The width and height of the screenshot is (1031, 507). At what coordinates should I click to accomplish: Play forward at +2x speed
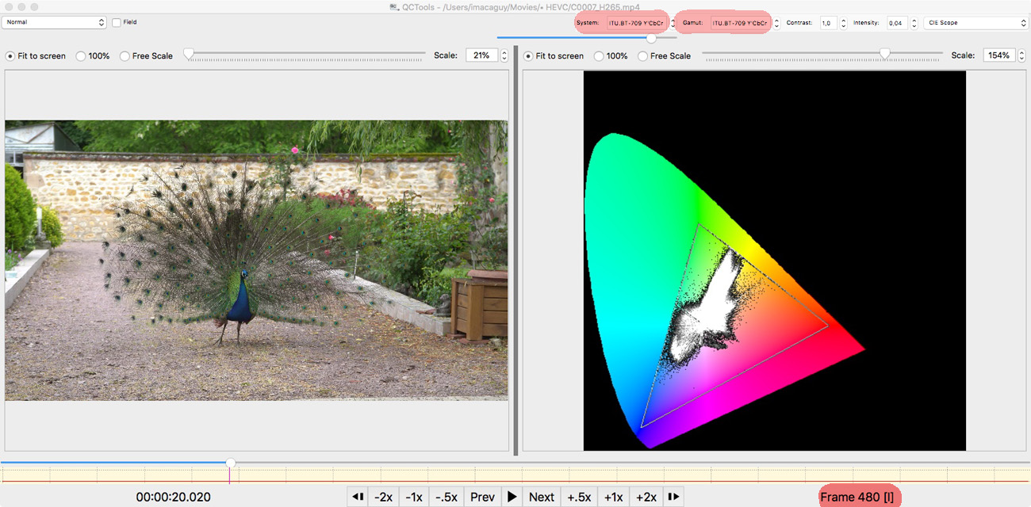646,497
